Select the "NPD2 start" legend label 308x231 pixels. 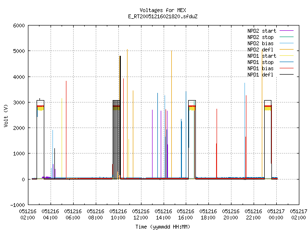[262, 31]
